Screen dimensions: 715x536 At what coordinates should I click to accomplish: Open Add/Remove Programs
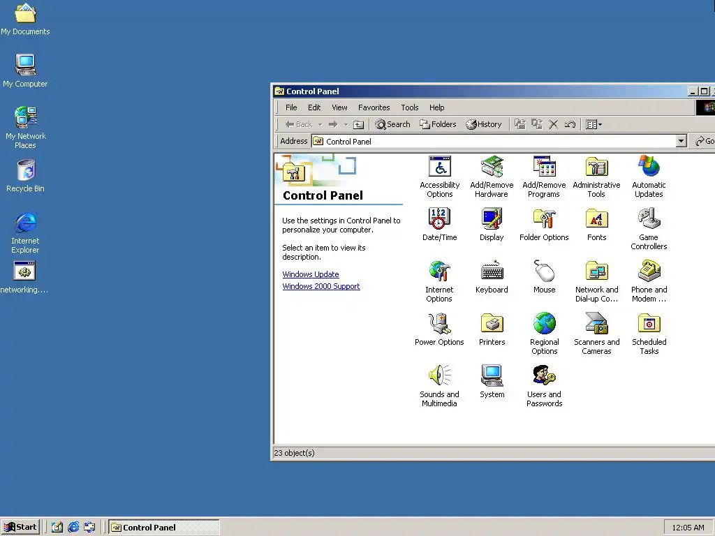click(544, 177)
